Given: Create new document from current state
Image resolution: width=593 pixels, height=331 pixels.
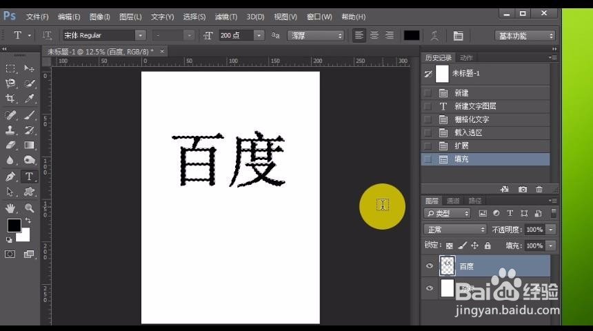Looking at the screenshot, I should click(505, 189).
